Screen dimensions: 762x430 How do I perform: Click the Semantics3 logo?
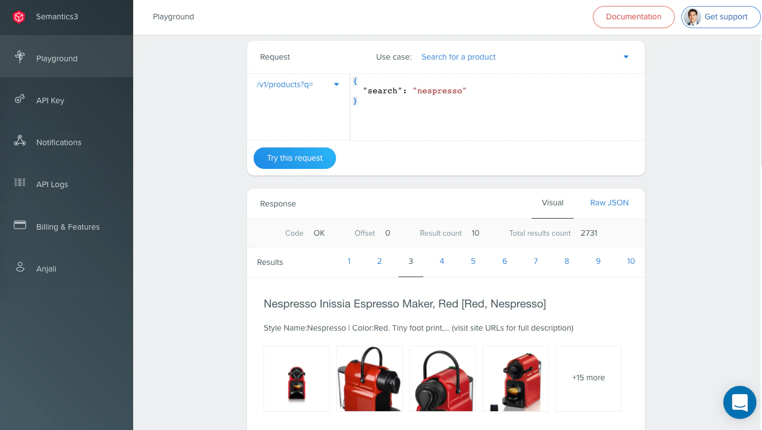18,17
